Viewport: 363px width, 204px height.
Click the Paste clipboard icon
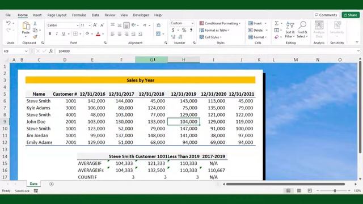(26, 26)
